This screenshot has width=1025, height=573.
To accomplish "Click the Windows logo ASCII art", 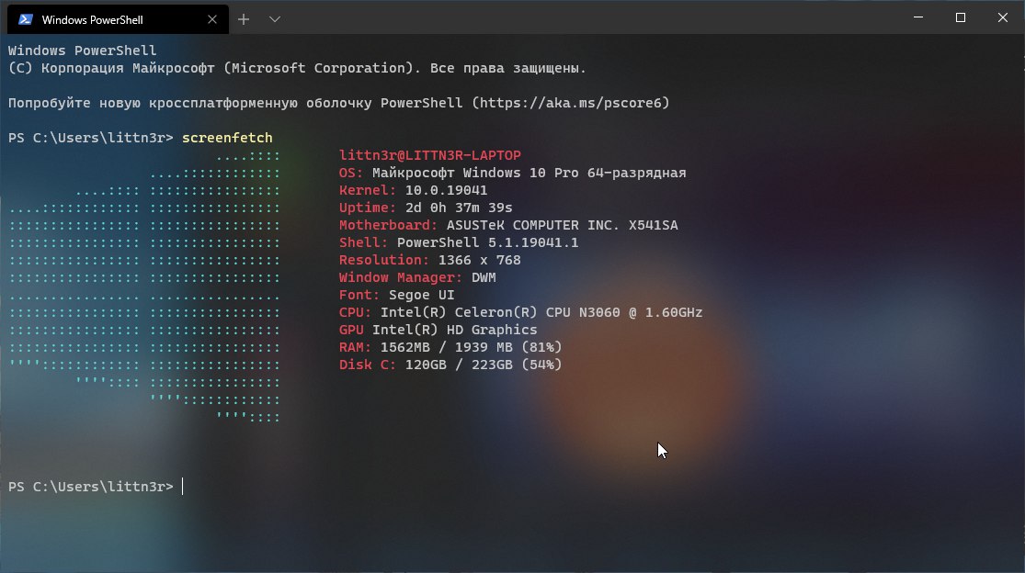I will tap(144, 286).
